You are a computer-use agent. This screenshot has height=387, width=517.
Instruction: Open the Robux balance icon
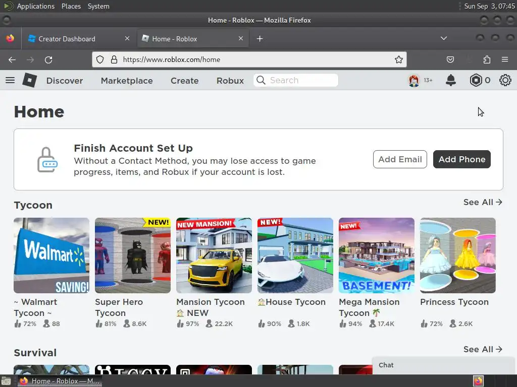click(x=476, y=80)
